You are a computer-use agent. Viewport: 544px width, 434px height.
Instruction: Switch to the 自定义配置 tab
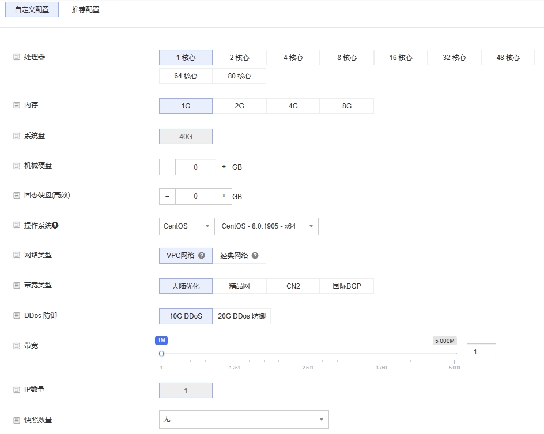coord(32,9)
